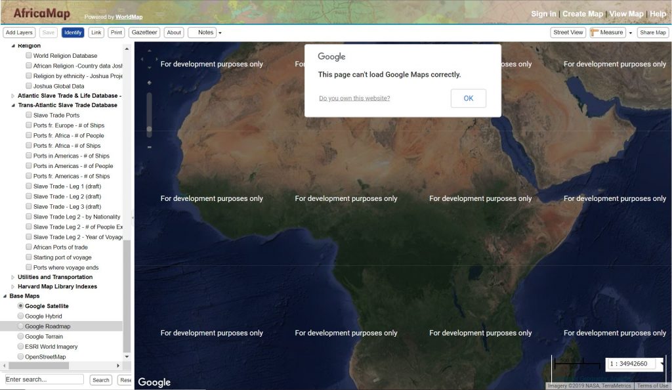Image resolution: width=672 pixels, height=390 pixels.
Task: Click Sign in link in header
Action: [x=543, y=14]
